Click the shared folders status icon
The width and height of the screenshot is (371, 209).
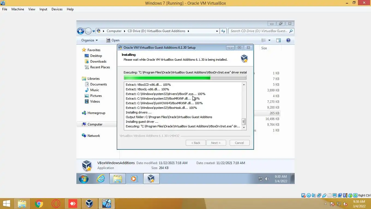(330, 195)
